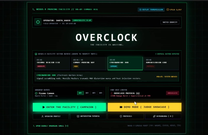
Task: Click the MSN-05: System Breach label
Action: pos(167,77)
